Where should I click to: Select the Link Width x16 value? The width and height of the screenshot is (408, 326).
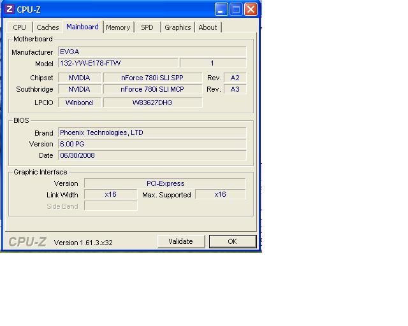(110, 194)
